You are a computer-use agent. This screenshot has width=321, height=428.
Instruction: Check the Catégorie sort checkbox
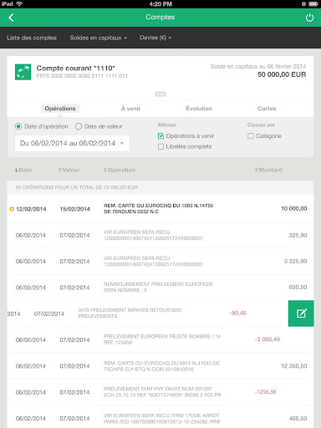pyautogui.click(x=251, y=136)
